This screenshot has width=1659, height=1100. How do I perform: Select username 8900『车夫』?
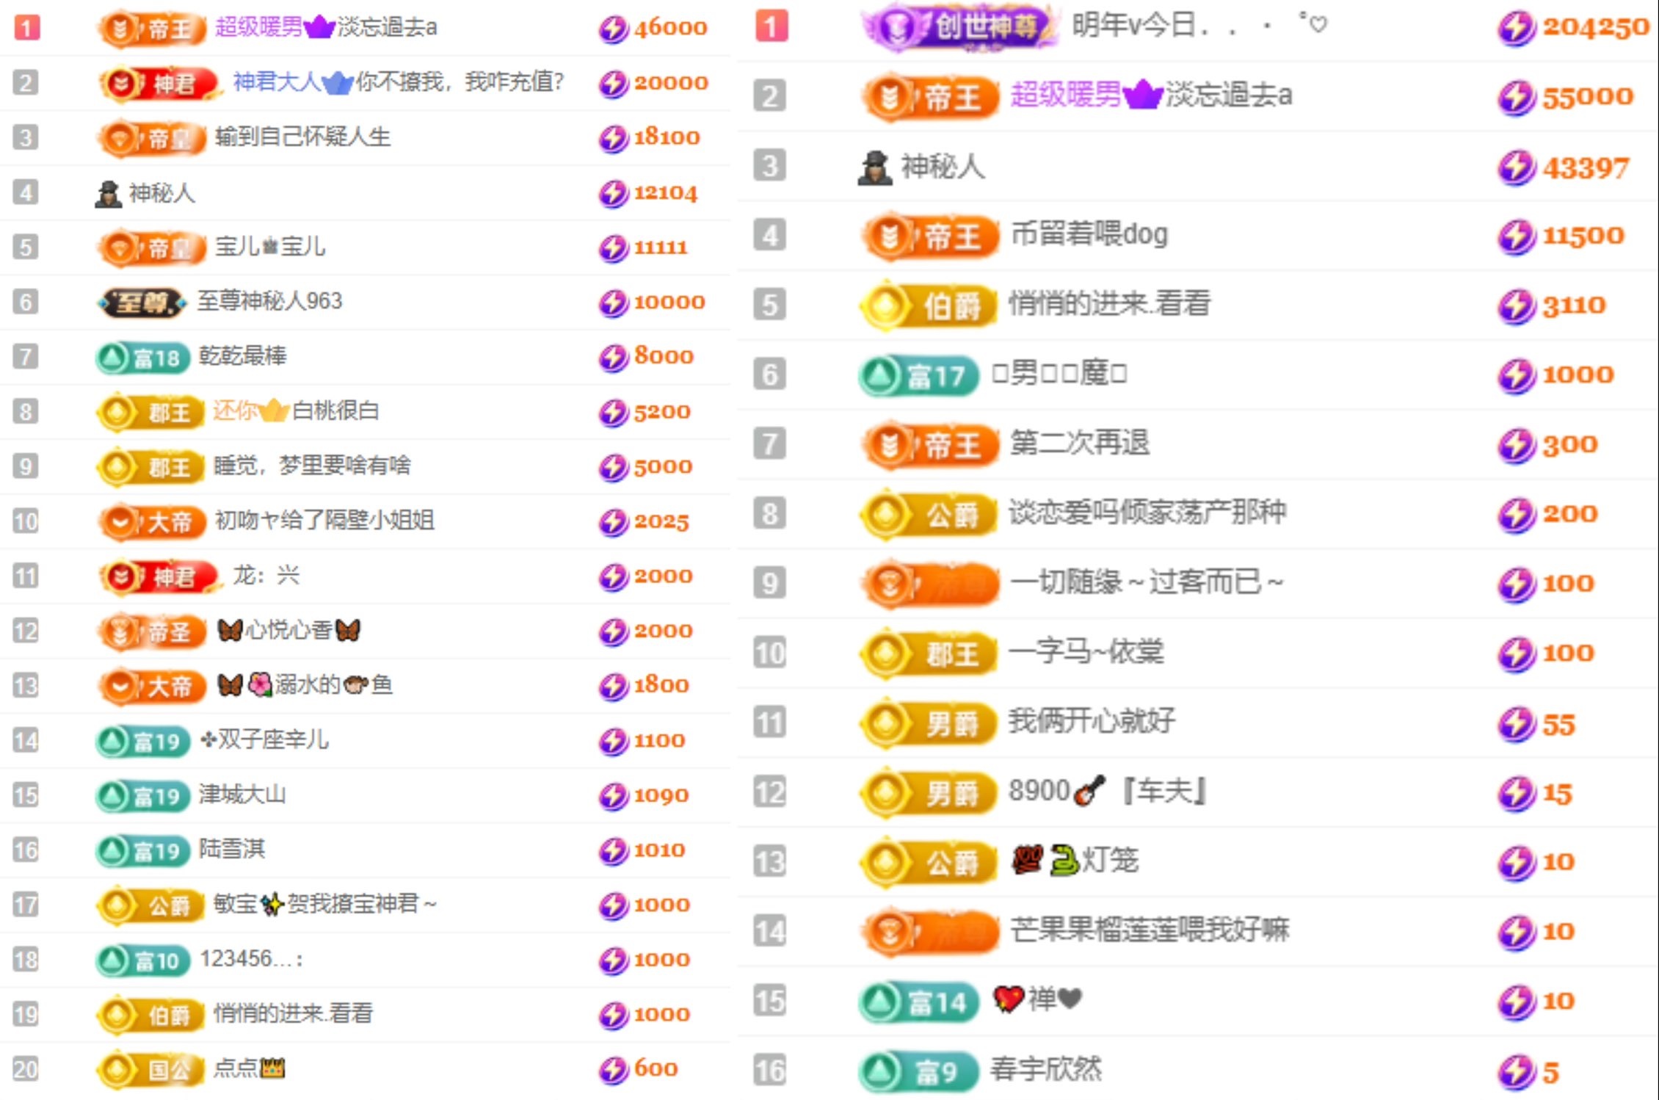point(1108,791)
